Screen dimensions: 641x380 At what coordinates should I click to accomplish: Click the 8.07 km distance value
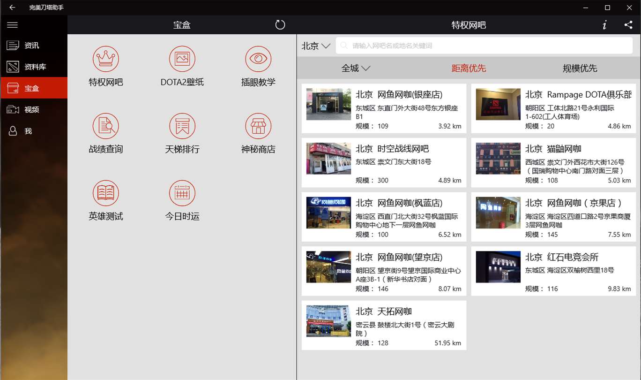[x=450, y=289]
